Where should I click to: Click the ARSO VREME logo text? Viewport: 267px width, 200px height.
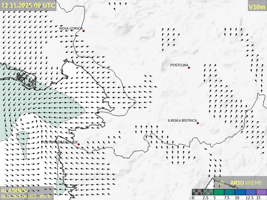tap(246, 183)
